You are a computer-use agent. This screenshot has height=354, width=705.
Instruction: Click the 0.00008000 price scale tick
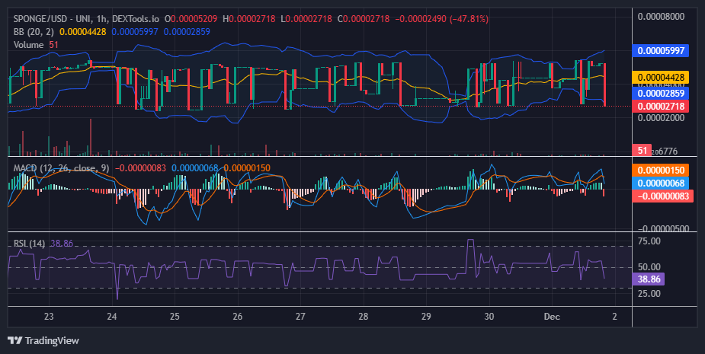click(661, 17)
